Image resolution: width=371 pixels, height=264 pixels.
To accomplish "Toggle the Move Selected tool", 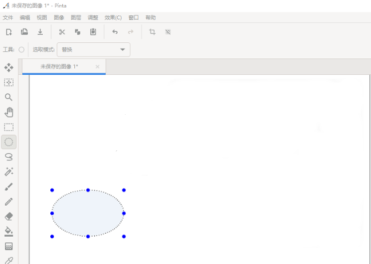I will pos(9,67).
